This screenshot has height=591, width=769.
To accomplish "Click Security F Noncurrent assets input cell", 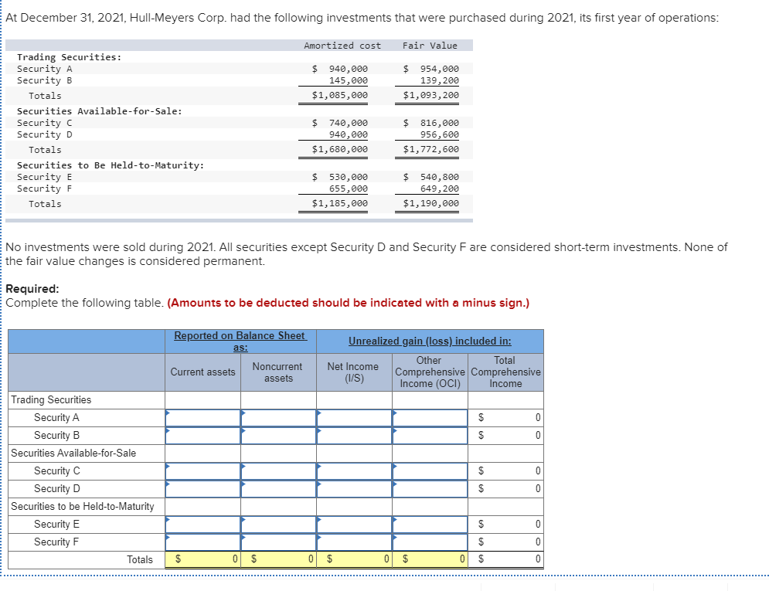I will 278,542.
